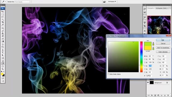Delete layer using the trash icon
The image size is (172, 97).
168,95
